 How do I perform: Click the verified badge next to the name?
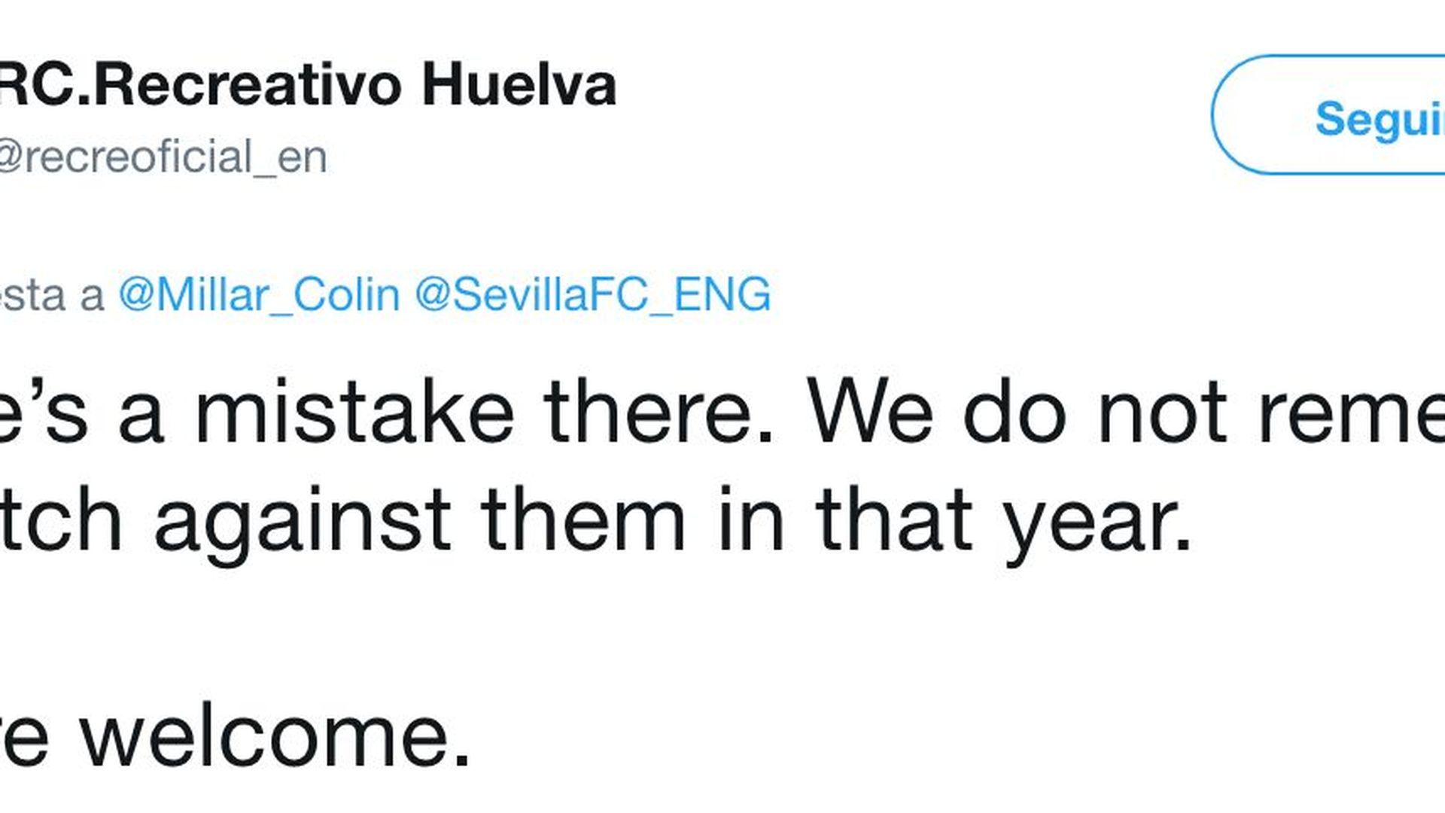(647, 87)
